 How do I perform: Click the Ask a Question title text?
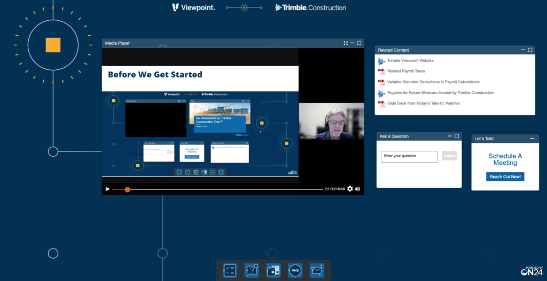tap(394, 136)
